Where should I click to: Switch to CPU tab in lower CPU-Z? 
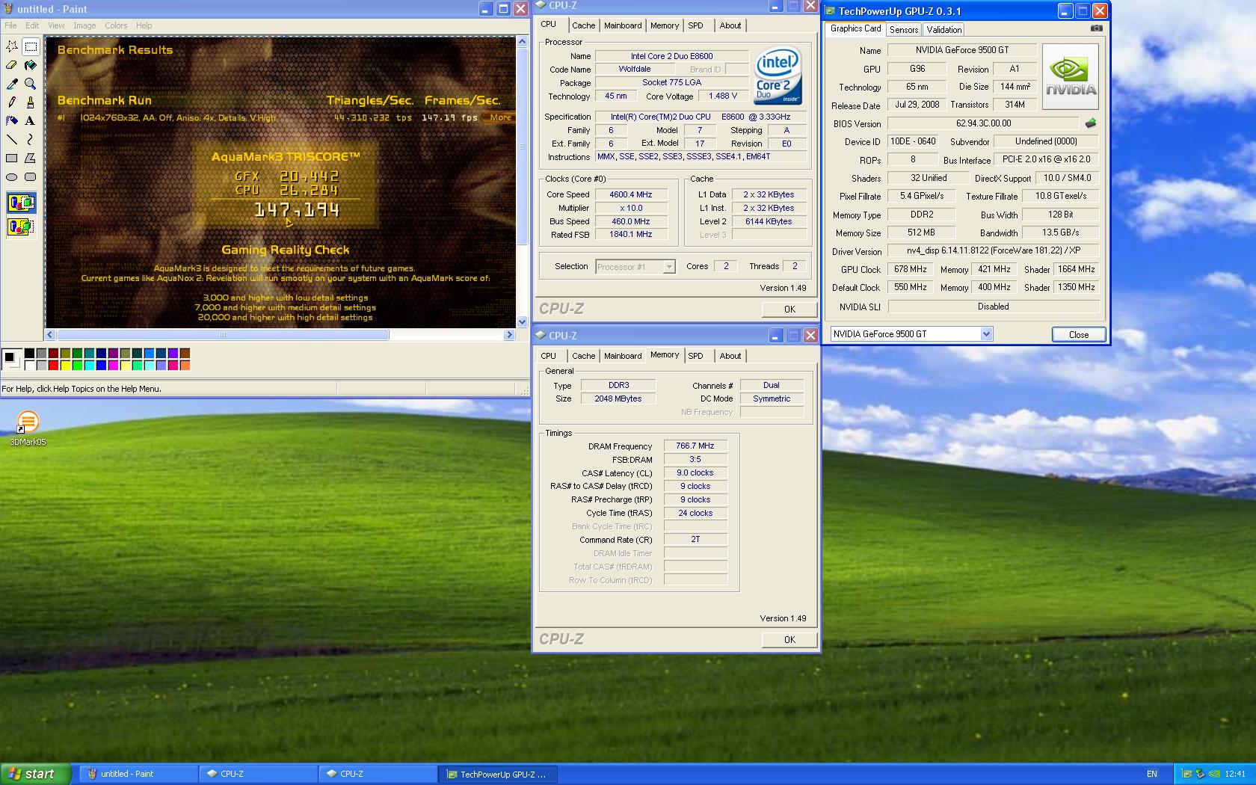tap(549, 356)
